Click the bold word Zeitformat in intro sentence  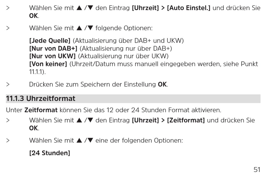[x=41, y=110]
